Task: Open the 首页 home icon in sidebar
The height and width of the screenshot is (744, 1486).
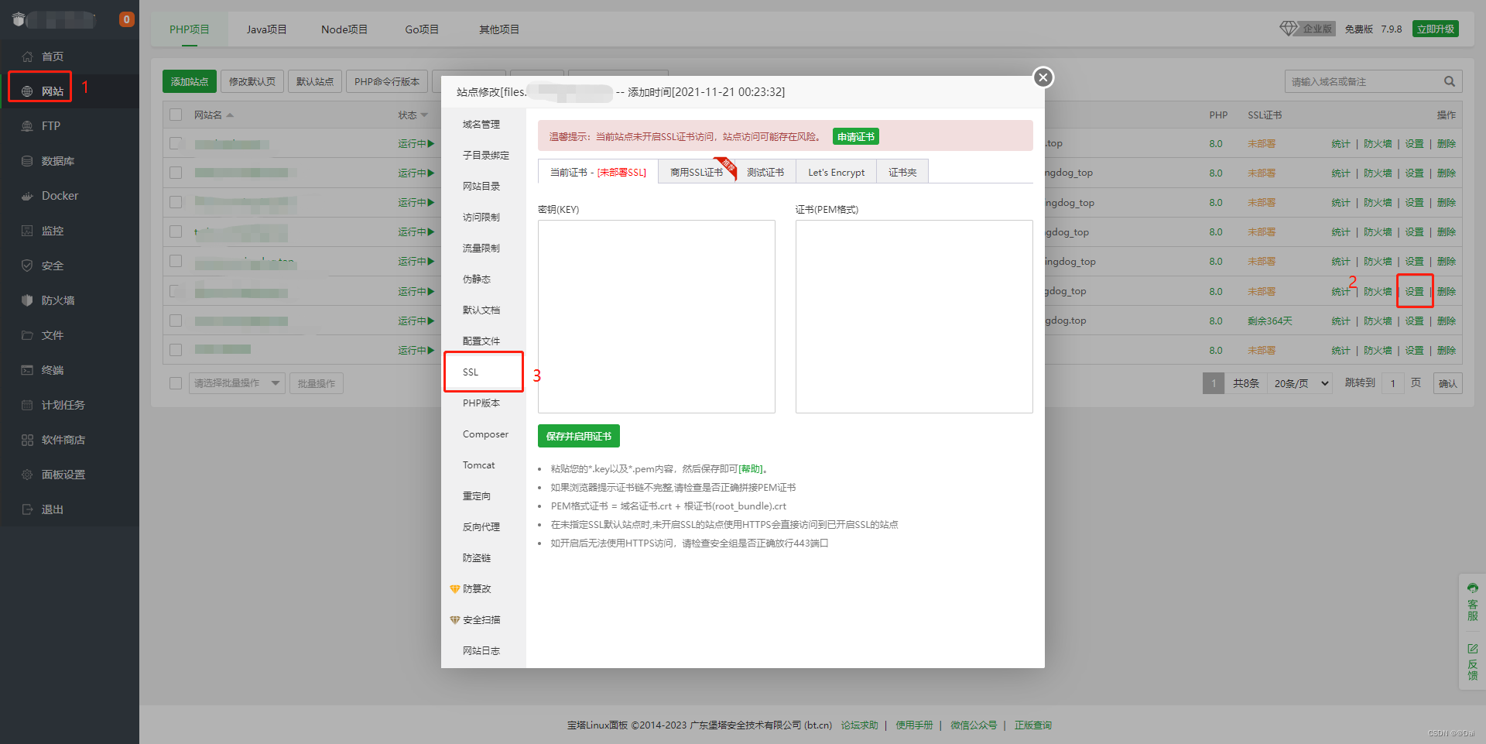Action: coord(27,57)
